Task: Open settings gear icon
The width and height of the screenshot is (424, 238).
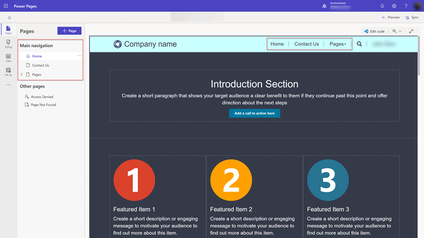Action: click(x=394, y=6)
